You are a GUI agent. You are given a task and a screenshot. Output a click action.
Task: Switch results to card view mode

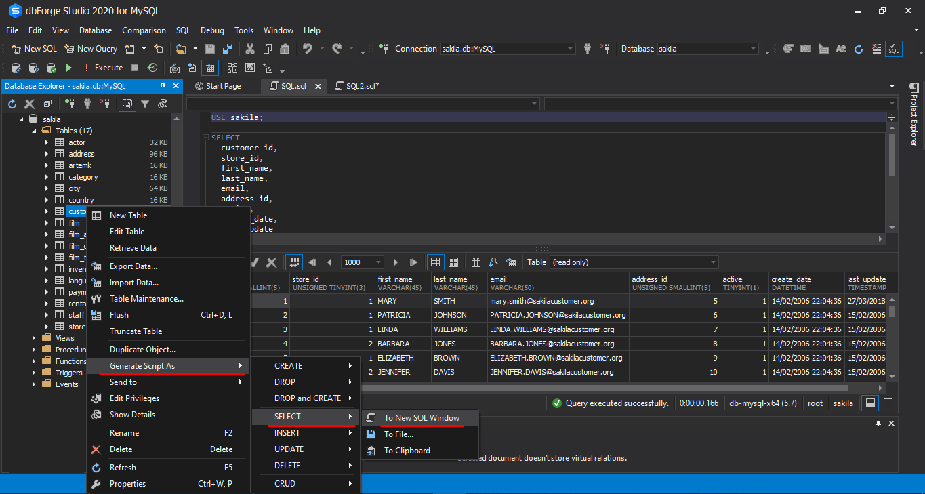pos(453,262)
